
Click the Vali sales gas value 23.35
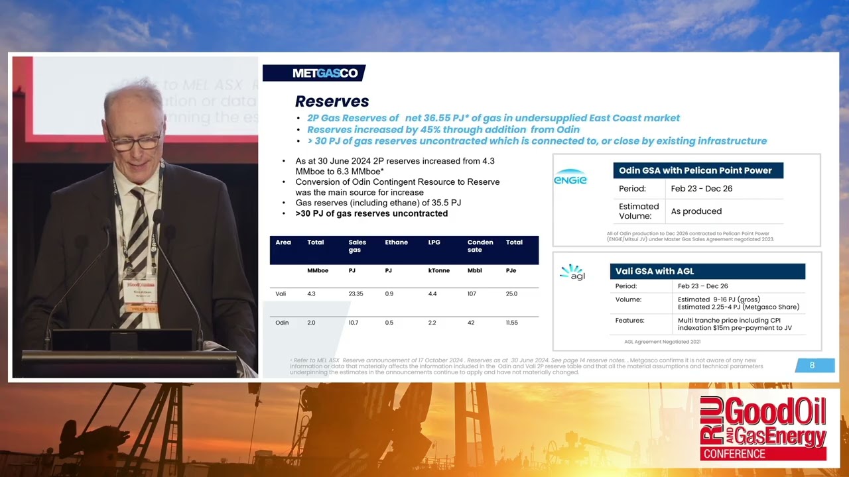point(356,293)
